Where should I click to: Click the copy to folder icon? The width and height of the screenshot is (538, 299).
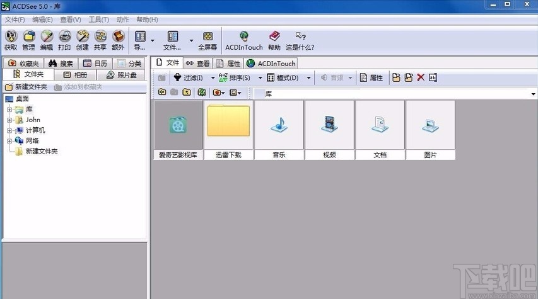pyautogui.click(x=396, y=78)
